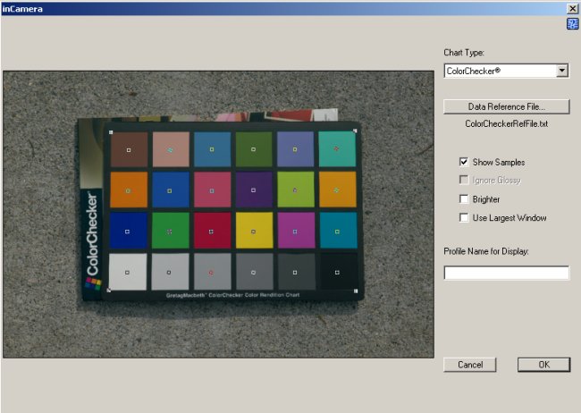Viewport: 581px width, 413px height.
Task: Open the Chart Type dropdown arrow
Action: (562, 71)
